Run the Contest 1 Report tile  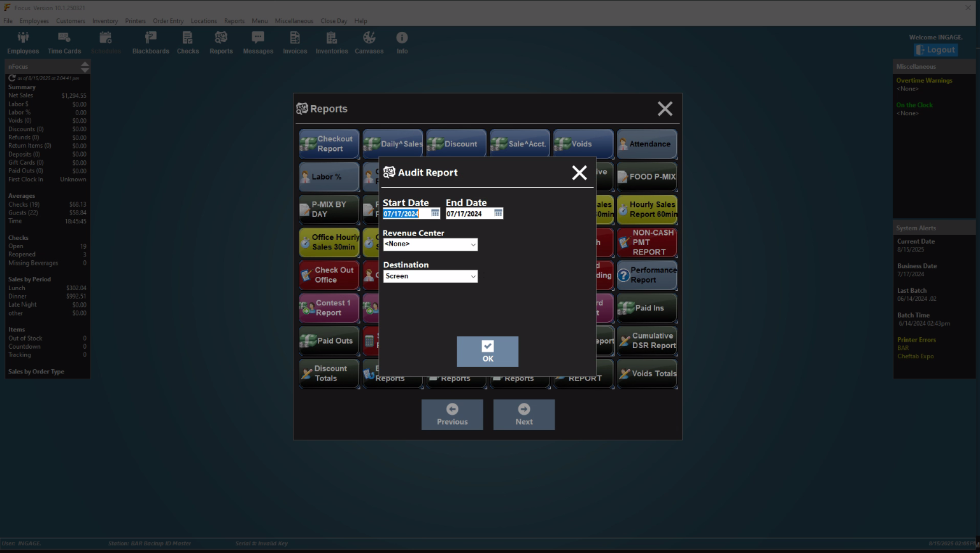329,308
